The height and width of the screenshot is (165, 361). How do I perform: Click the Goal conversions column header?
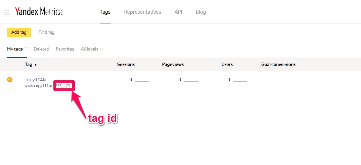[x=278, y=64]
